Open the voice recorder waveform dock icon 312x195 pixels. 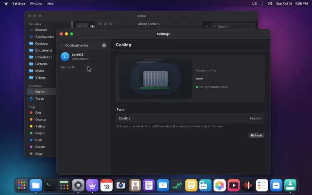tap(248, 185)
